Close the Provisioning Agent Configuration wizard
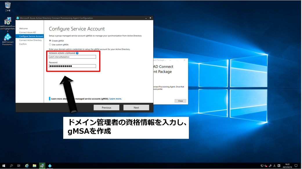Screen dimensions: 302x169 tap(151, 18)
